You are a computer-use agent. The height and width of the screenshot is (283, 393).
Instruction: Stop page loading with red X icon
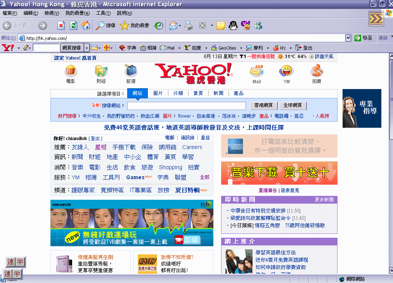[61, 26]
